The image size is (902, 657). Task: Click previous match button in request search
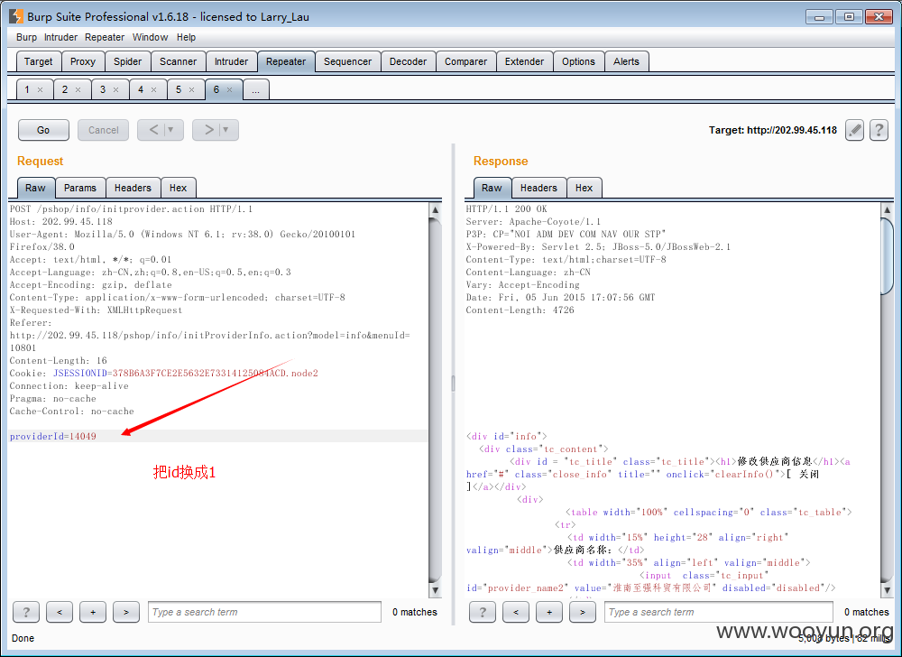60,612
